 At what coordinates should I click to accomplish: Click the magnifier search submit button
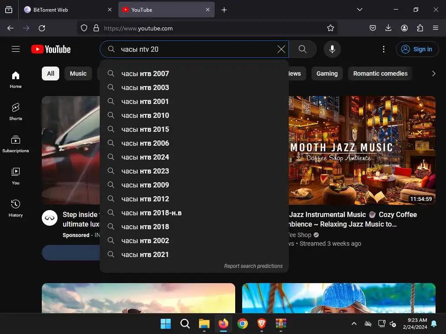point(303,49)
